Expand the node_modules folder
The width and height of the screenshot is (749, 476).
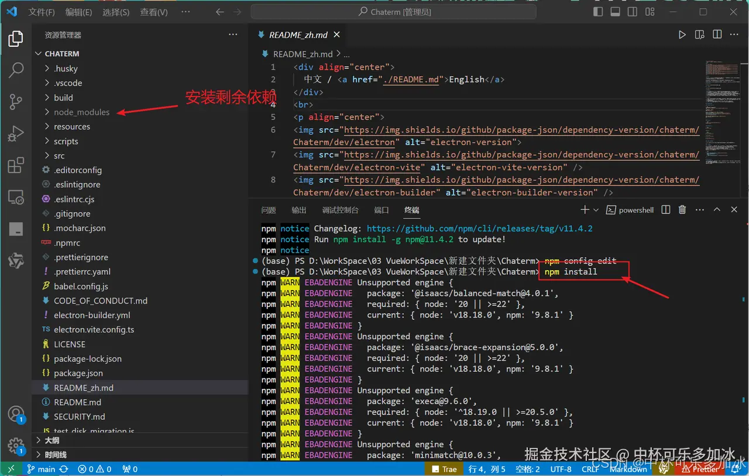[81, 112]
